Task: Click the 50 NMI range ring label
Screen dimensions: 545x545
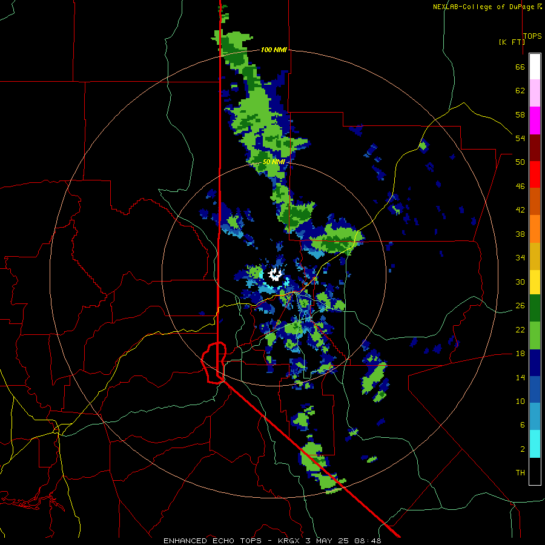Action: 274,162
